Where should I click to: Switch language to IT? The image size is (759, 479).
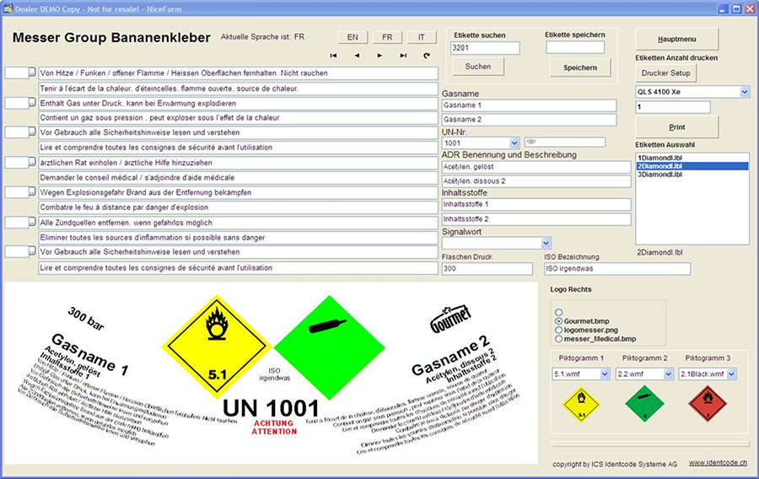click(x=422, y=37)
